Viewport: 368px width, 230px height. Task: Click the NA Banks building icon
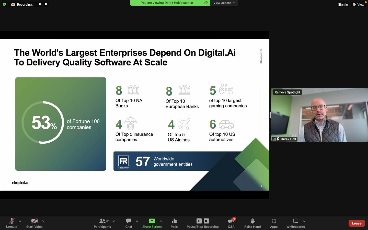point(133,90)
